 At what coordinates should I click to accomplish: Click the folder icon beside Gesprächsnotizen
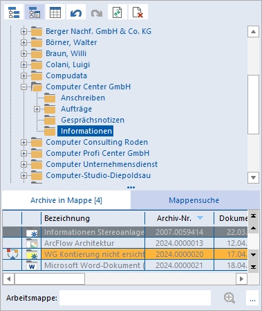[x=50, y=120]
